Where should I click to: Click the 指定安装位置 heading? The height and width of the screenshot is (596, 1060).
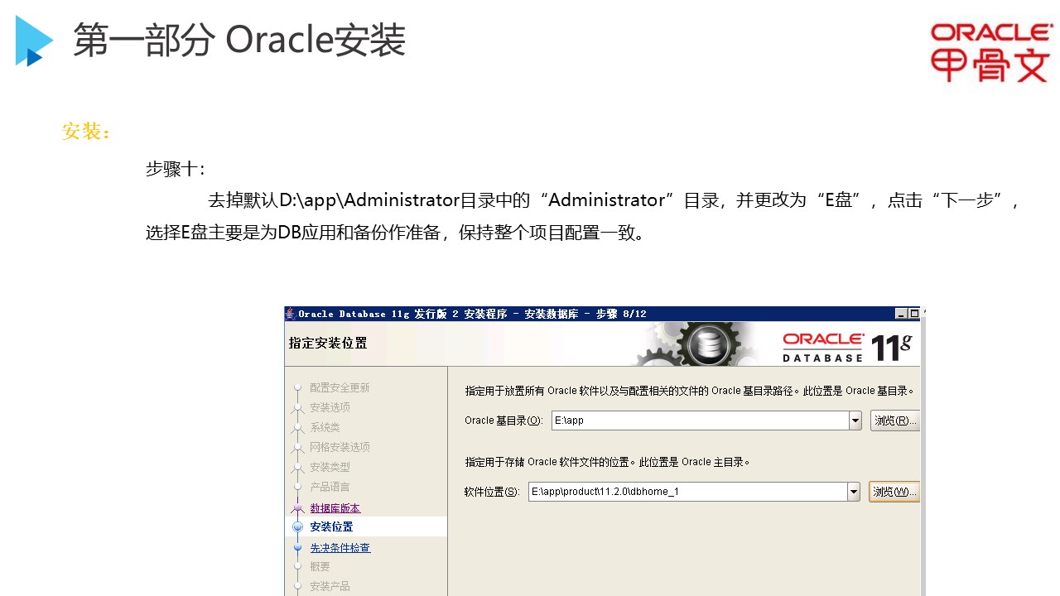(x=328, y=343)
